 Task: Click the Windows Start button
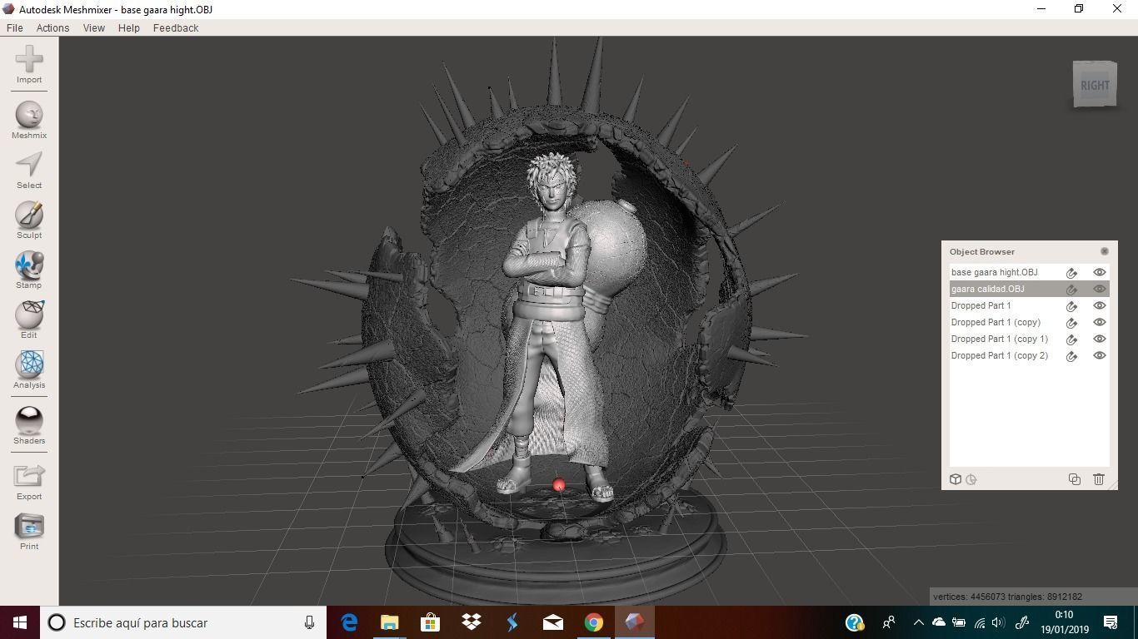click(20, 622)
